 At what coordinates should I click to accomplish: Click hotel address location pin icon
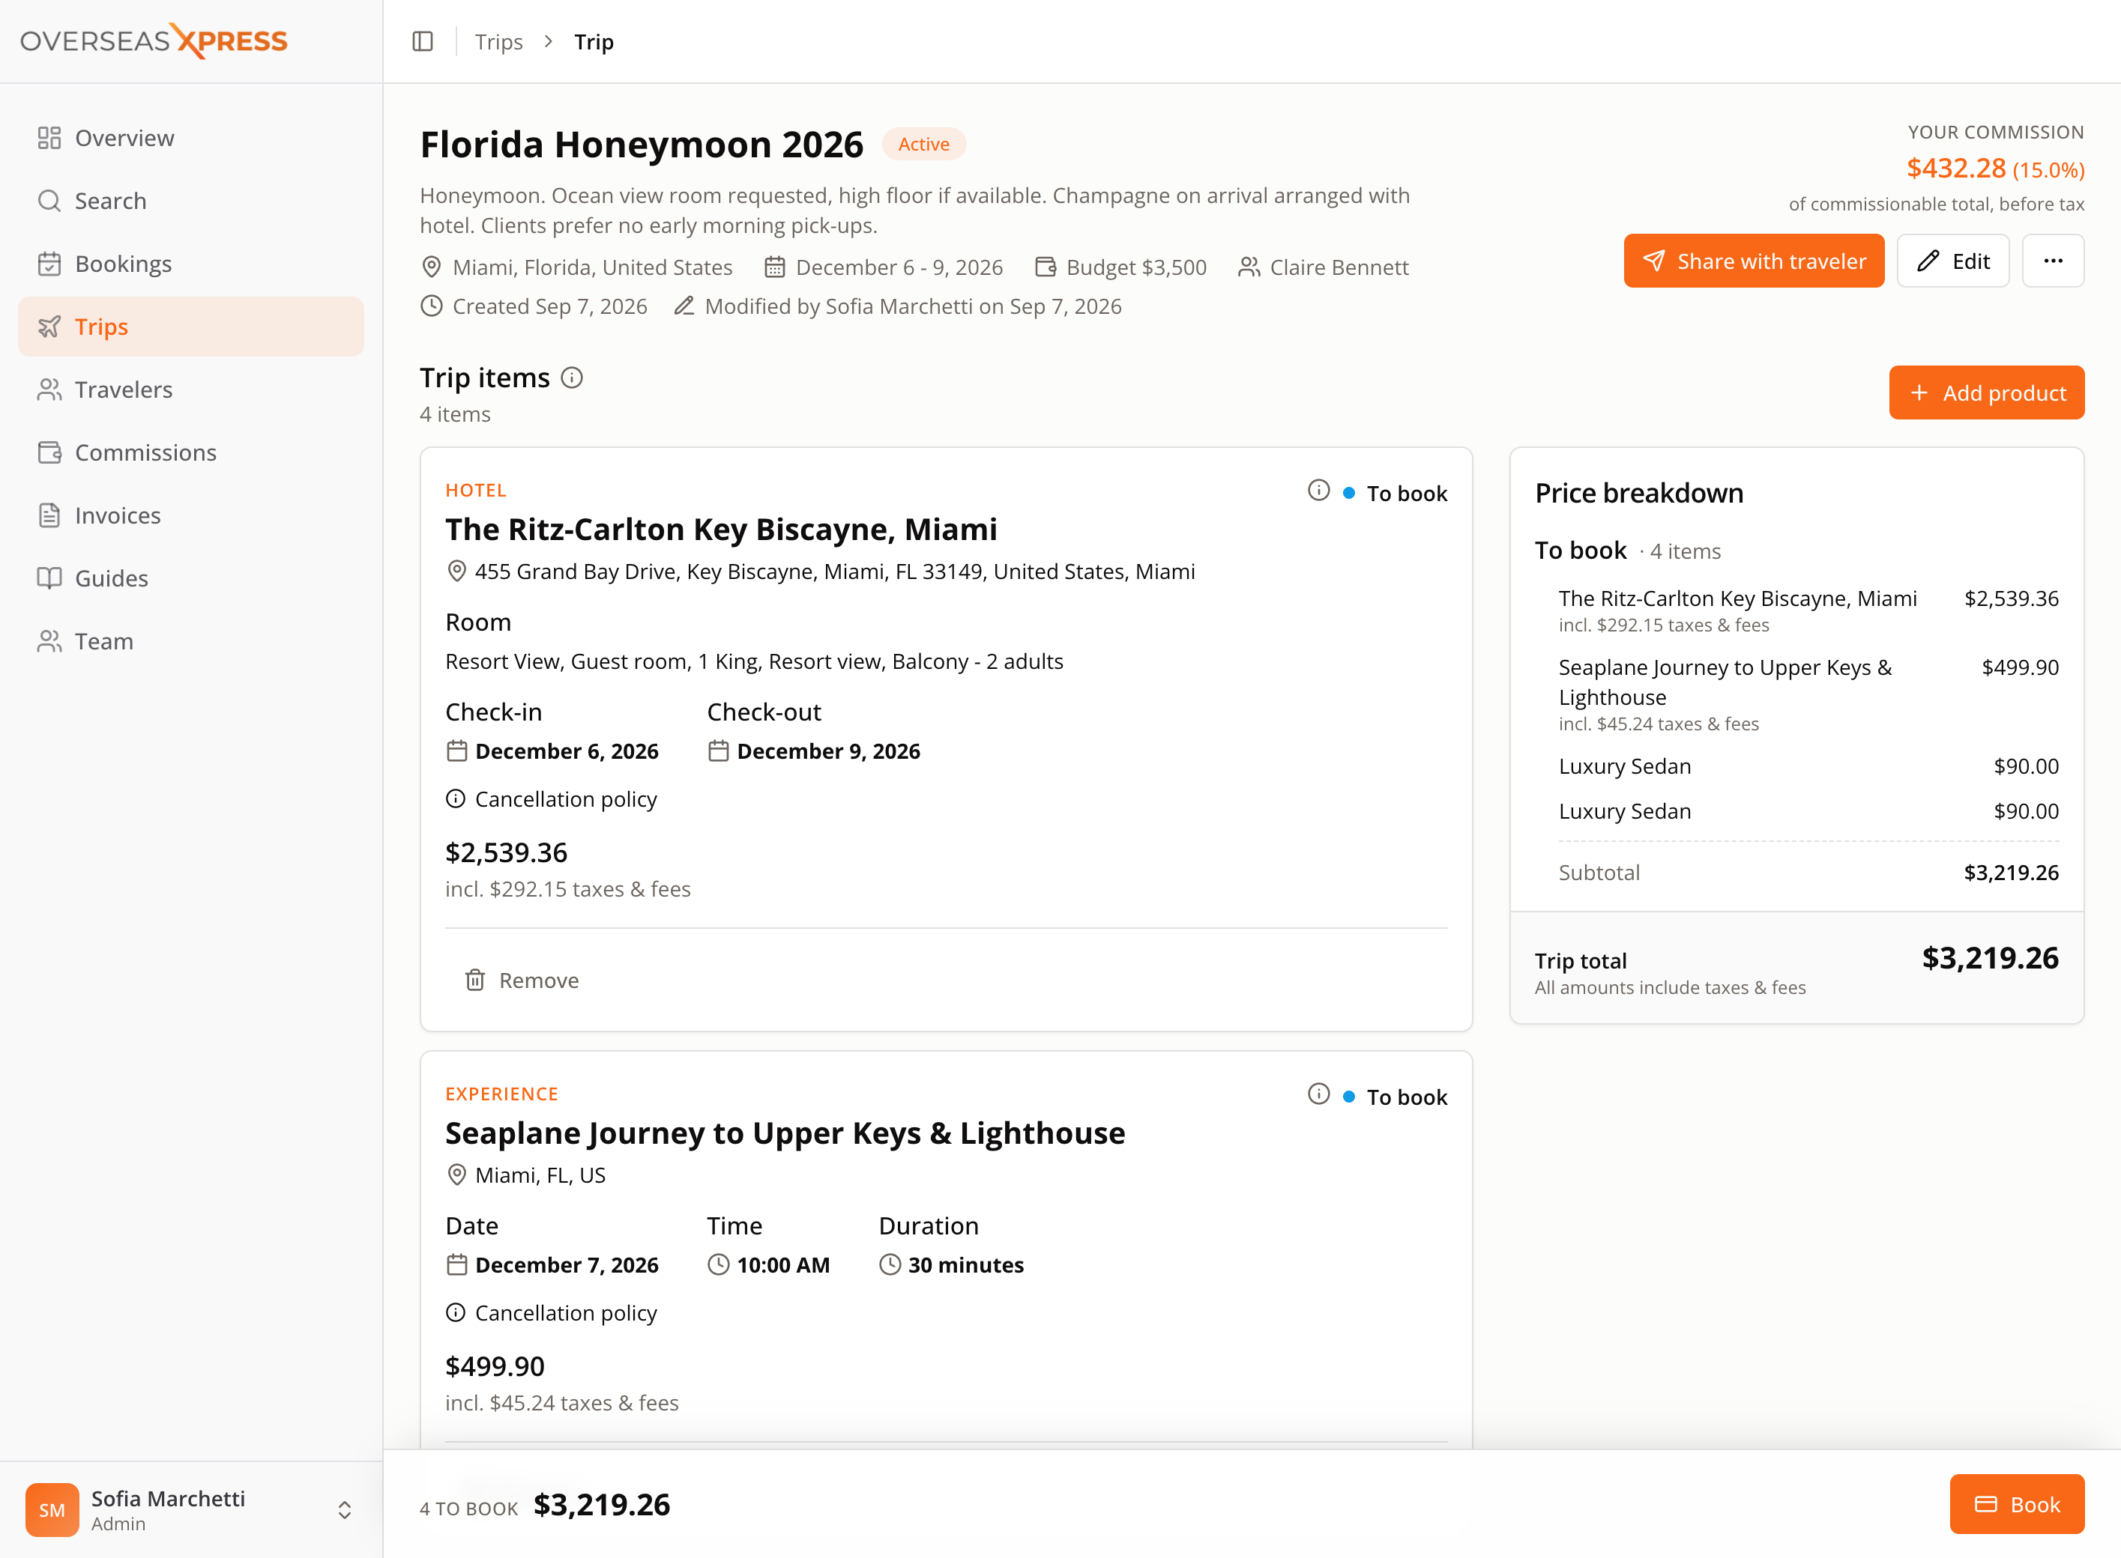tap(456, 572)
